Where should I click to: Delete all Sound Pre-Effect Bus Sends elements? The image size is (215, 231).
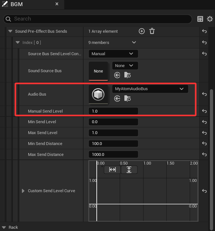[x=152, y=31]
